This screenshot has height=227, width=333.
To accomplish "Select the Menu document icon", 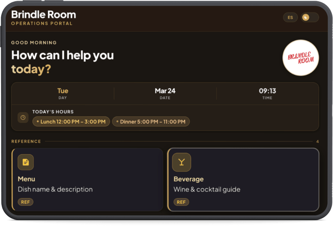I will click(x=26, y=162).
